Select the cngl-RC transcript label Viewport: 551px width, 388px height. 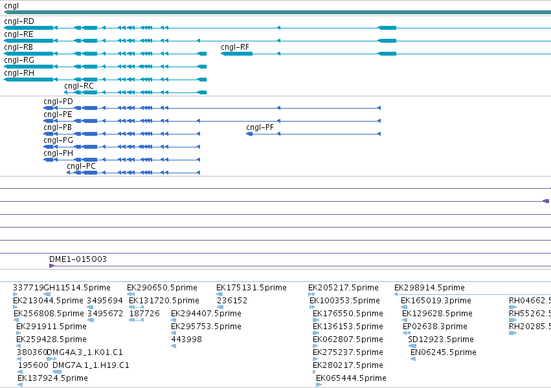tap(79, 86)
